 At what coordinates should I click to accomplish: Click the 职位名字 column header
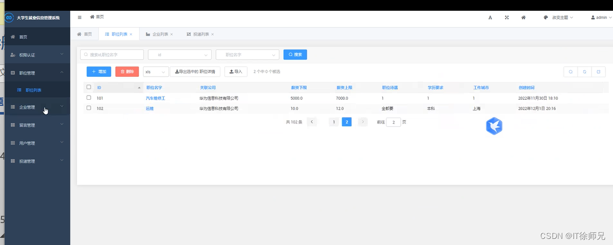[154, 88]
